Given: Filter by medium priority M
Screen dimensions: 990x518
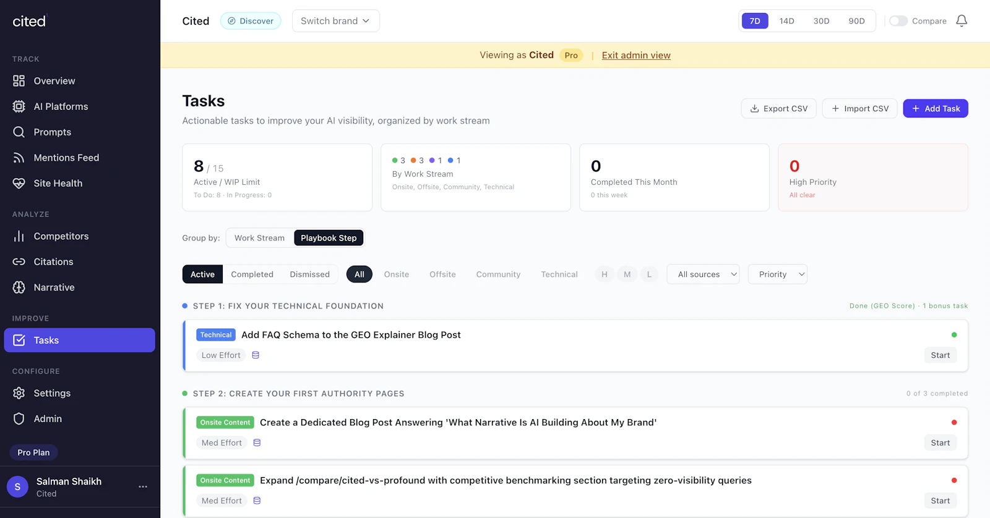Looking at the screenshot, I should pyautogui.click(x=627, y=274).
